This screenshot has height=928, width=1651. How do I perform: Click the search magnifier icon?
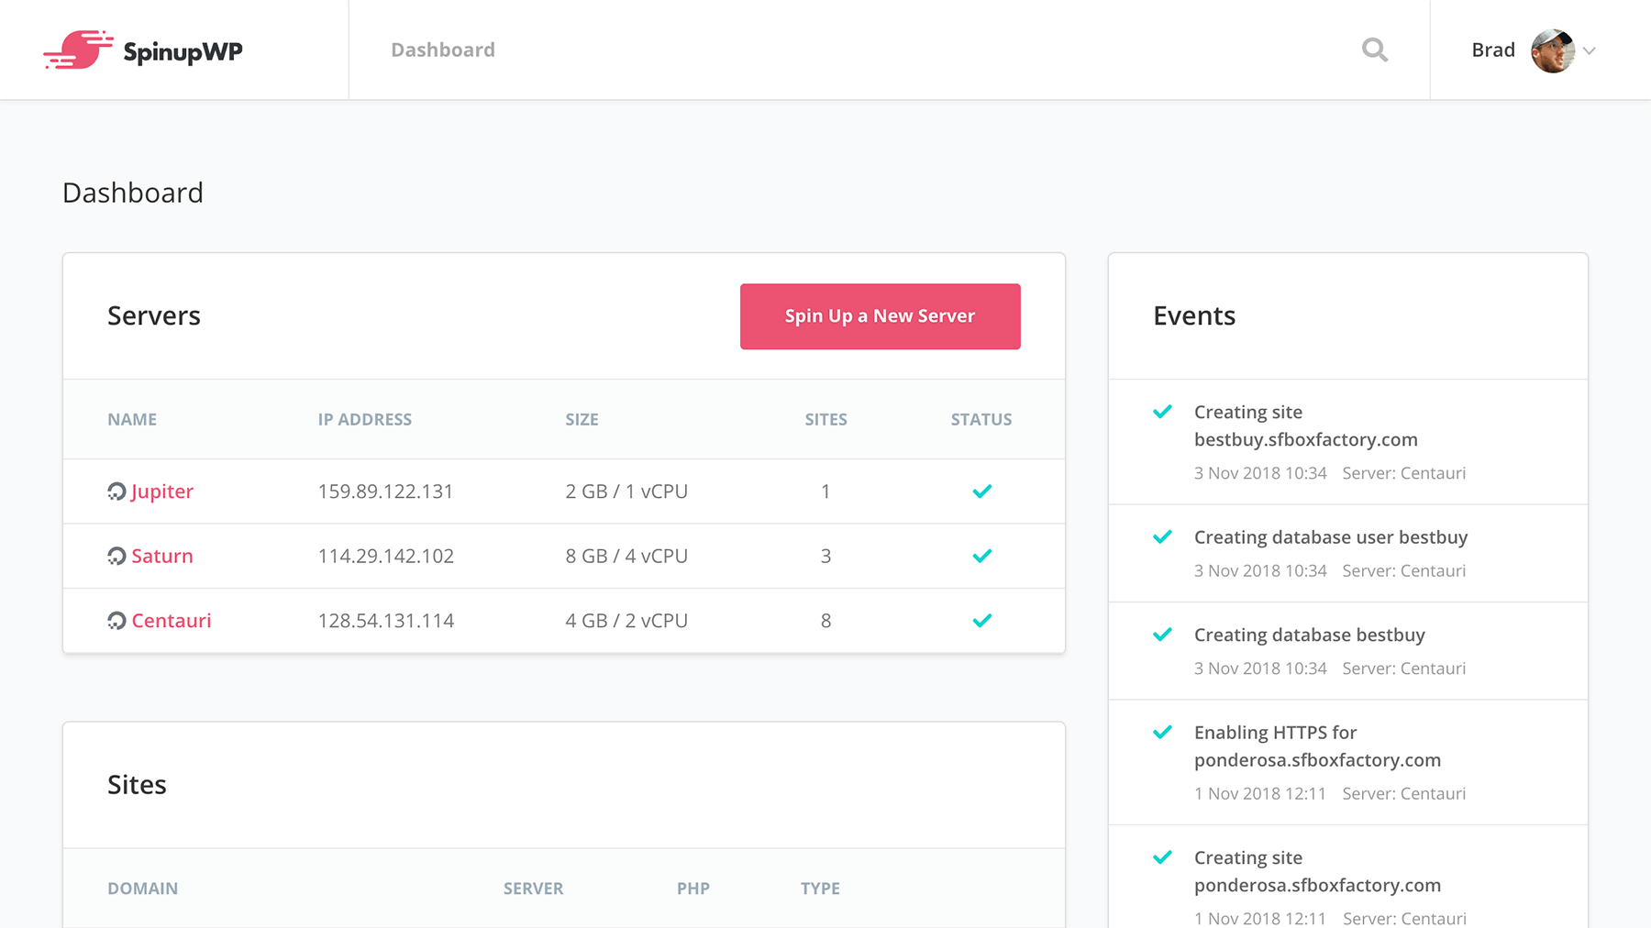(x=1374, y=50)
